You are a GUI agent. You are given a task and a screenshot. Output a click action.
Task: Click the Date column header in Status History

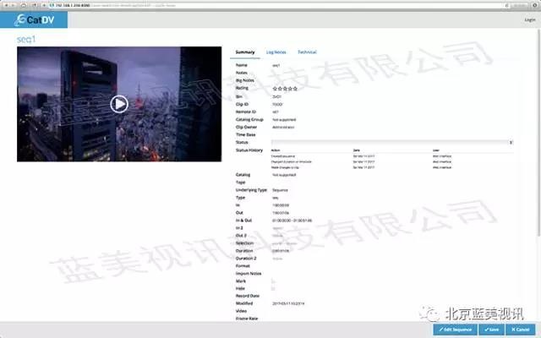(x=357, y=150)
